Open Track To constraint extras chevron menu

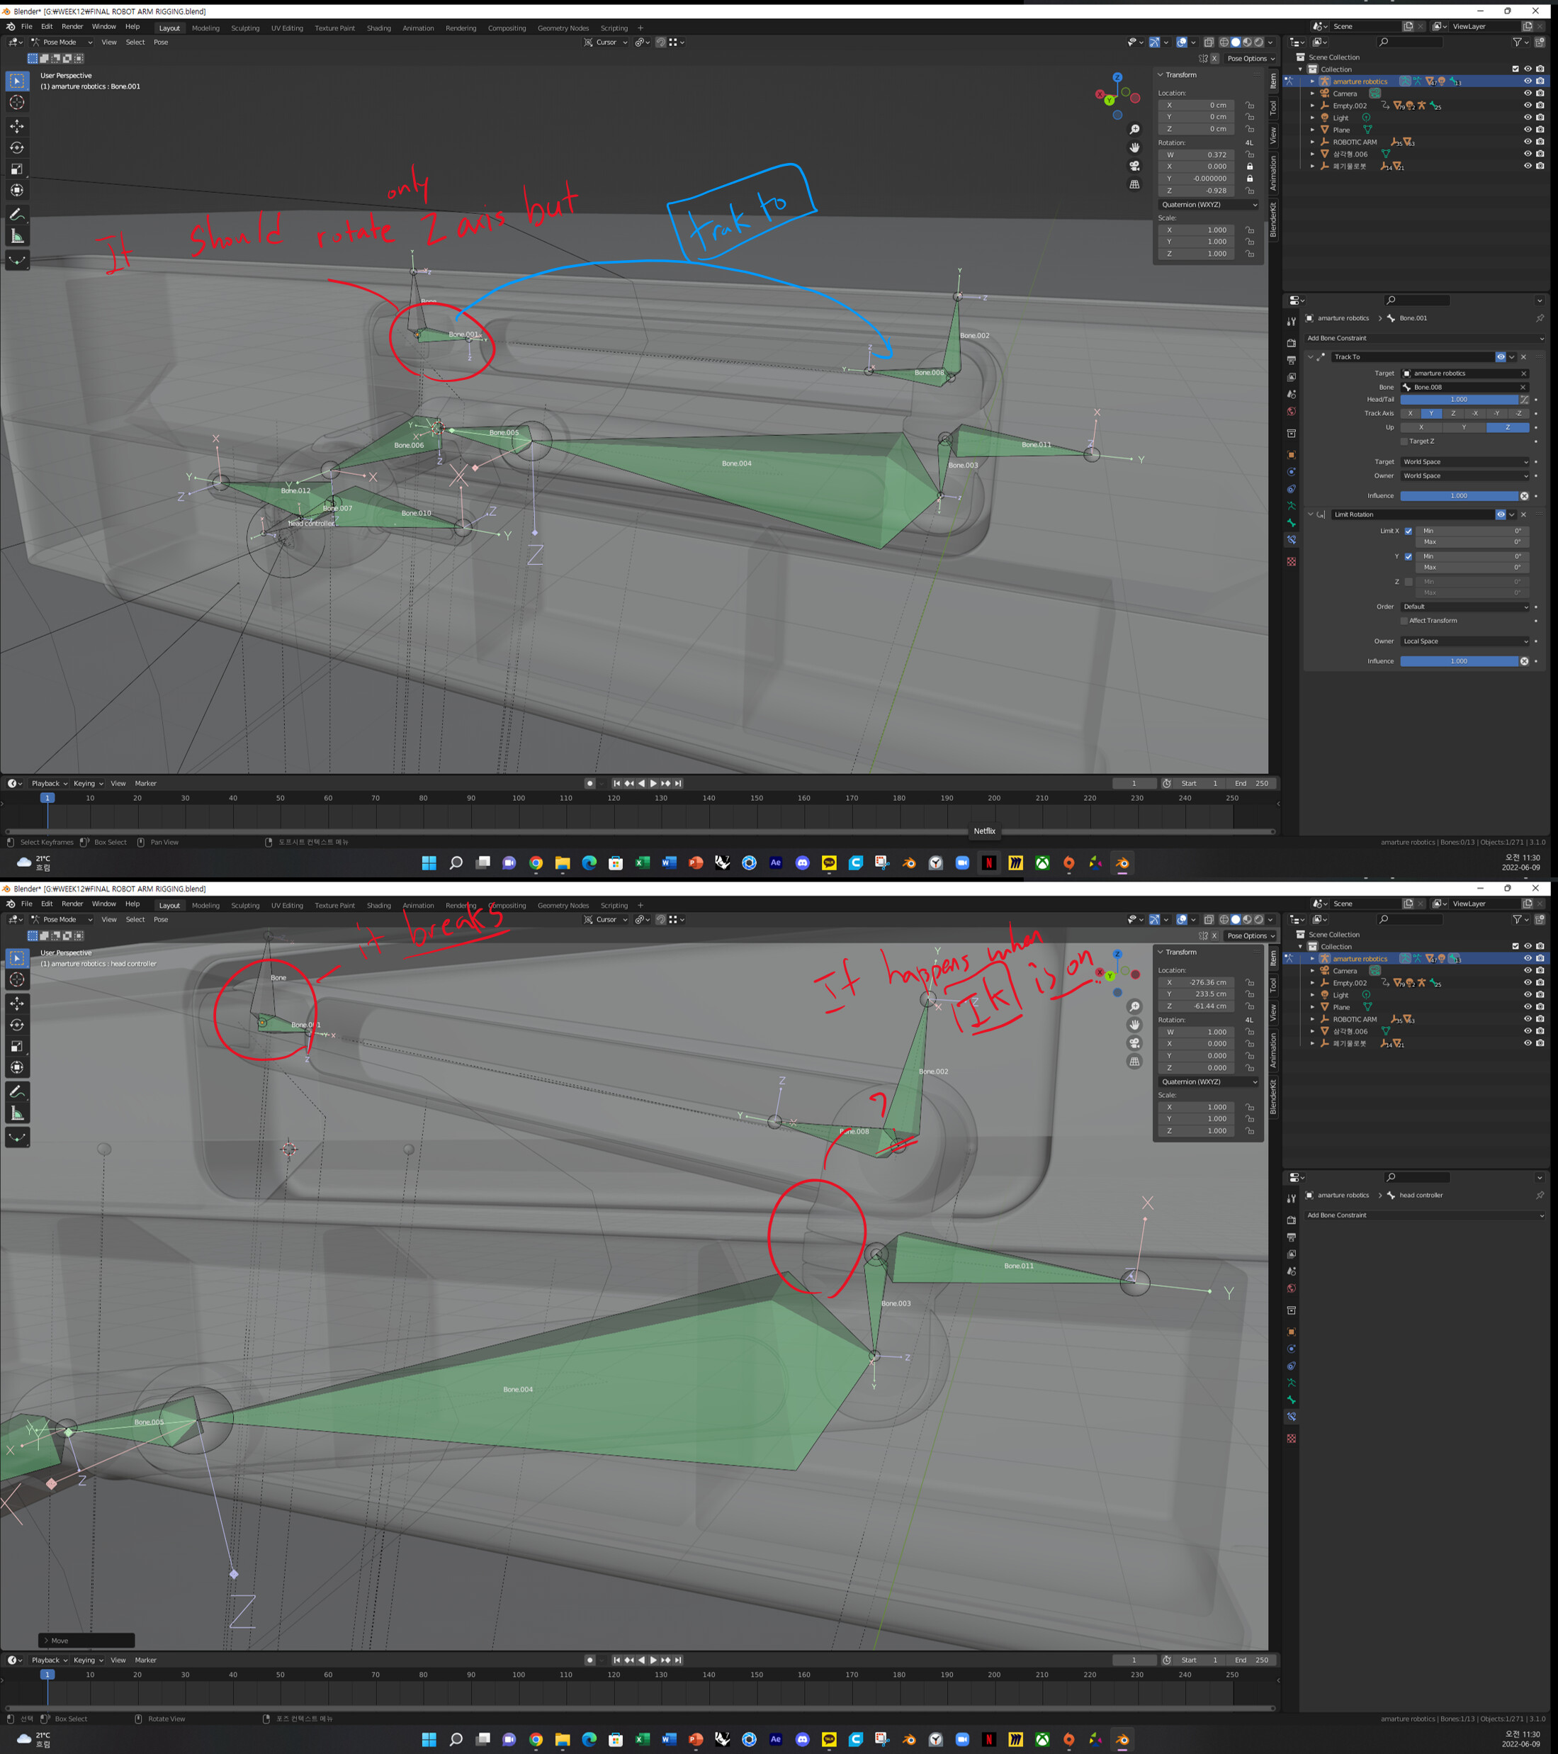tap(1512, 357)
